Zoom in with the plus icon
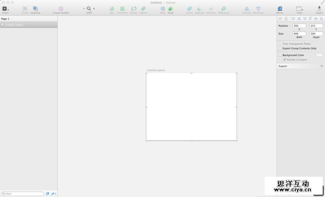The width and height of the screenshot is (325, 197). (94, 8)
